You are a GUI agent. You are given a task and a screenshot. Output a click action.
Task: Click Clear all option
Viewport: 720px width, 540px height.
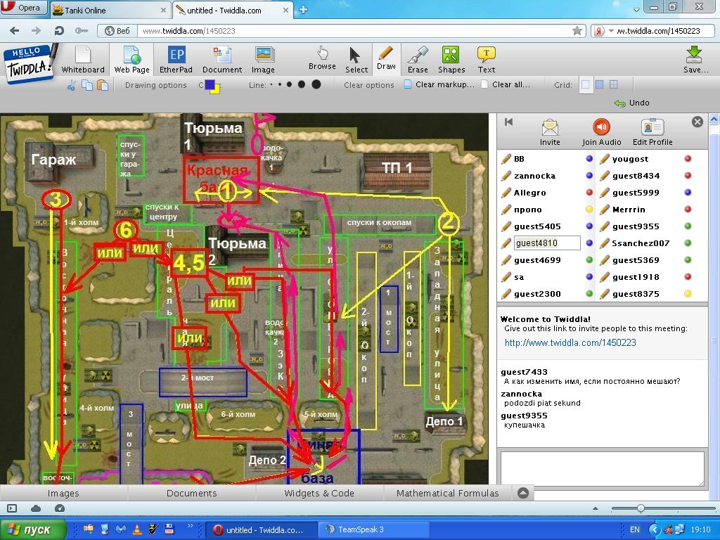[x=506, y=84]
